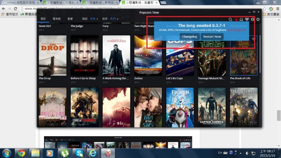
Task: Click the Gone Girl title
Action: (45, 26)
